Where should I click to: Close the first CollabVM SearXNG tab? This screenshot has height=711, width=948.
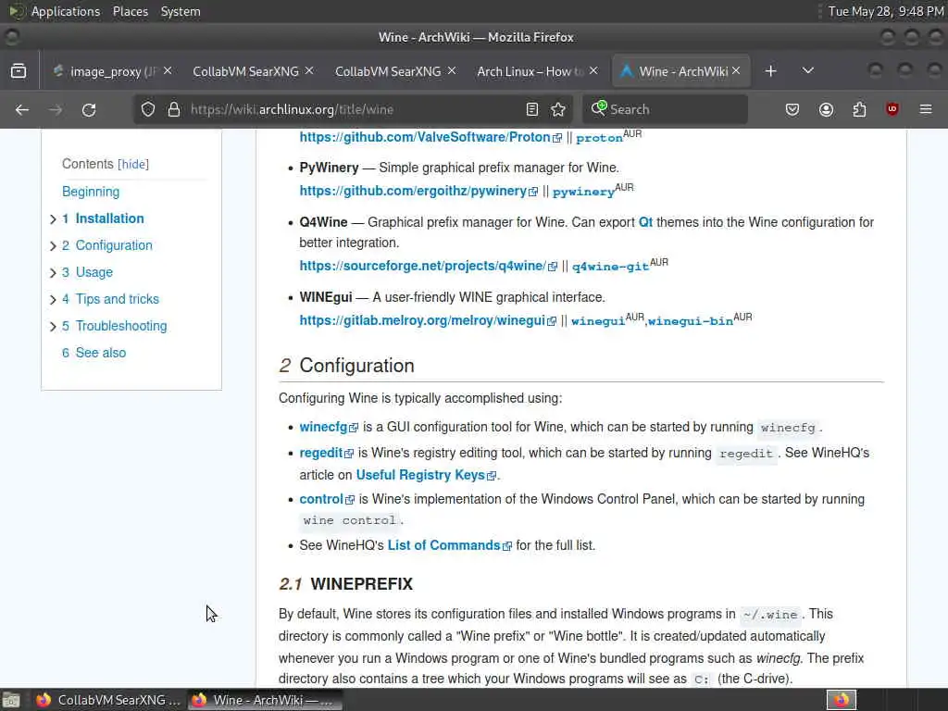(x=309, y=70)
